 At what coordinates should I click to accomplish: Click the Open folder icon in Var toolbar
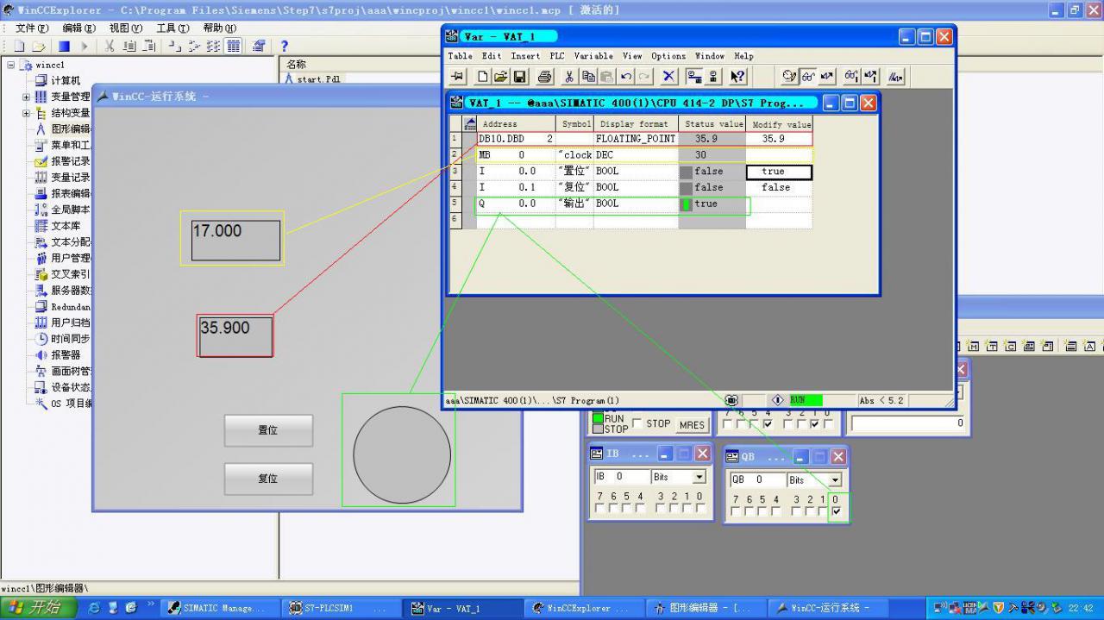coord(501,77)
